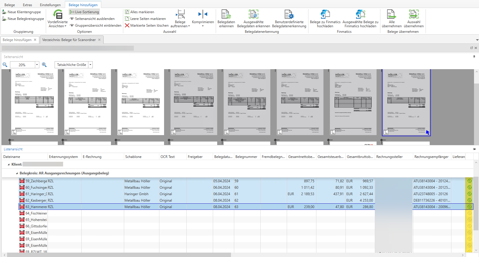
Task: Select the first invoice page thumbnail
Action: [x=34, y=102]
